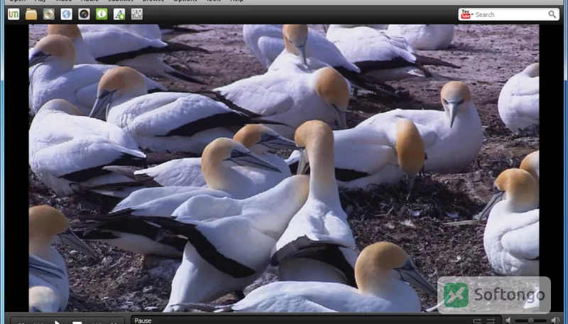Open the Video menu
Viewport: 568px width, 324px height.
tap(64, 1)
